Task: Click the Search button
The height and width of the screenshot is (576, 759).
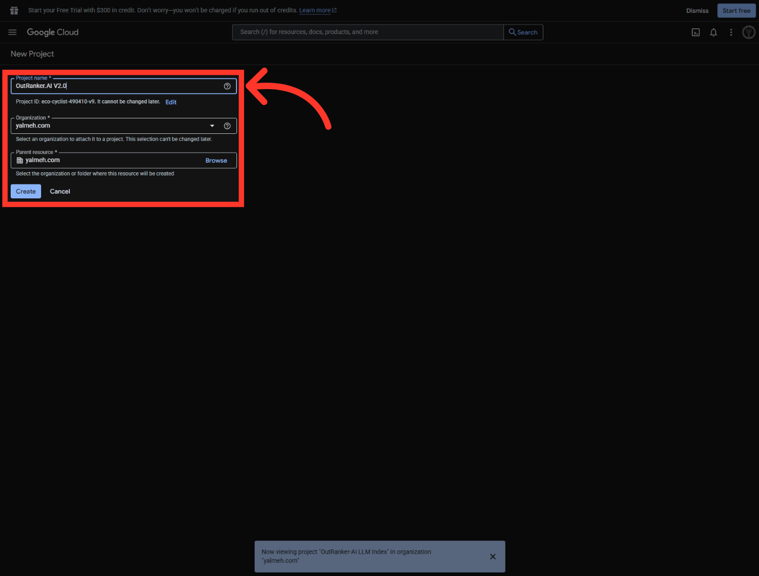Action: click(523, 33)
